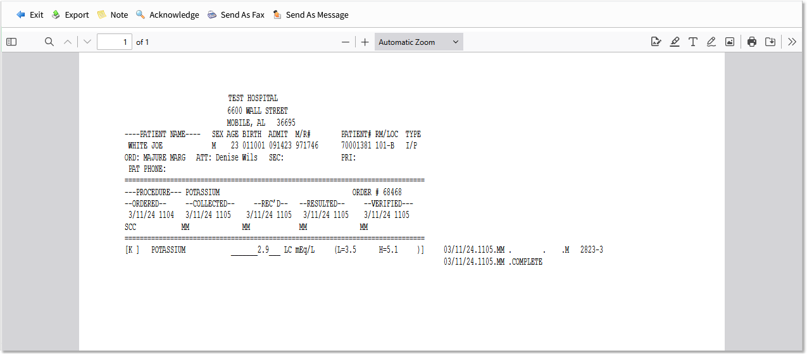Click '6600 WALL STREET' address line
This screenshot has height=355, width=807.
point(258,111)
